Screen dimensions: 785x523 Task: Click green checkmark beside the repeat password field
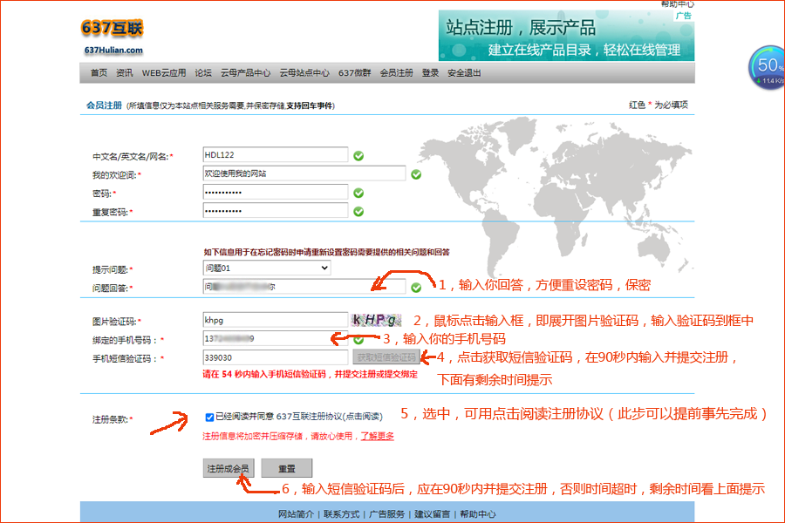[358, 211]
